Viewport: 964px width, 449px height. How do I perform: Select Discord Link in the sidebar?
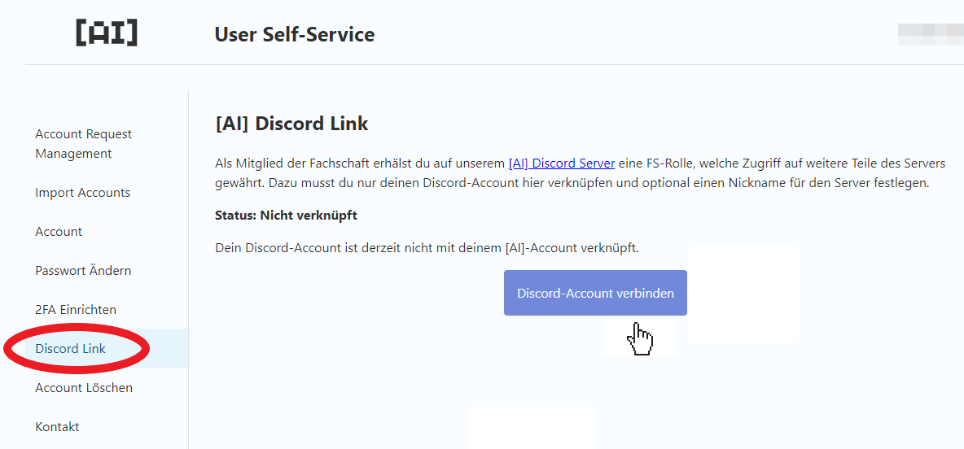point(71,349)
